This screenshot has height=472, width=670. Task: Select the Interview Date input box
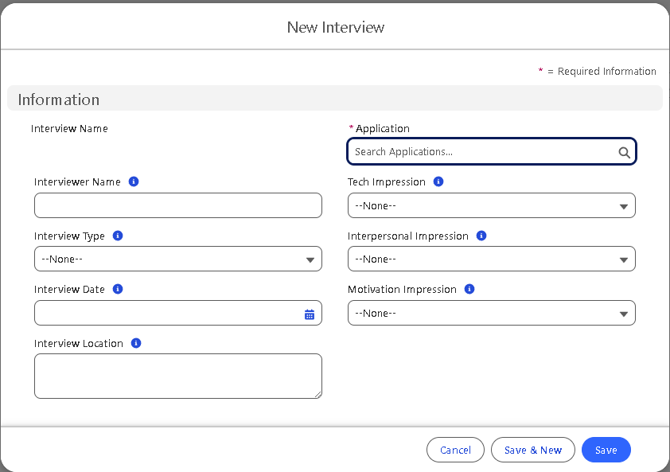(166, 314)
